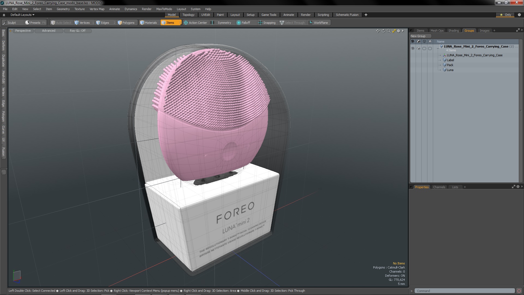Open the Channels tab
This screenshot has height=295, width=524.
coord(439,187)
